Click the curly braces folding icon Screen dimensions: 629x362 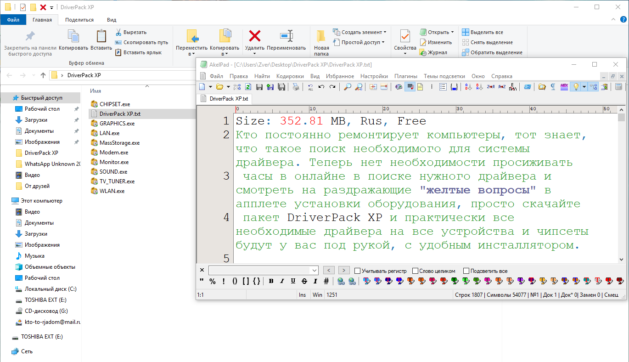[454, 86]
